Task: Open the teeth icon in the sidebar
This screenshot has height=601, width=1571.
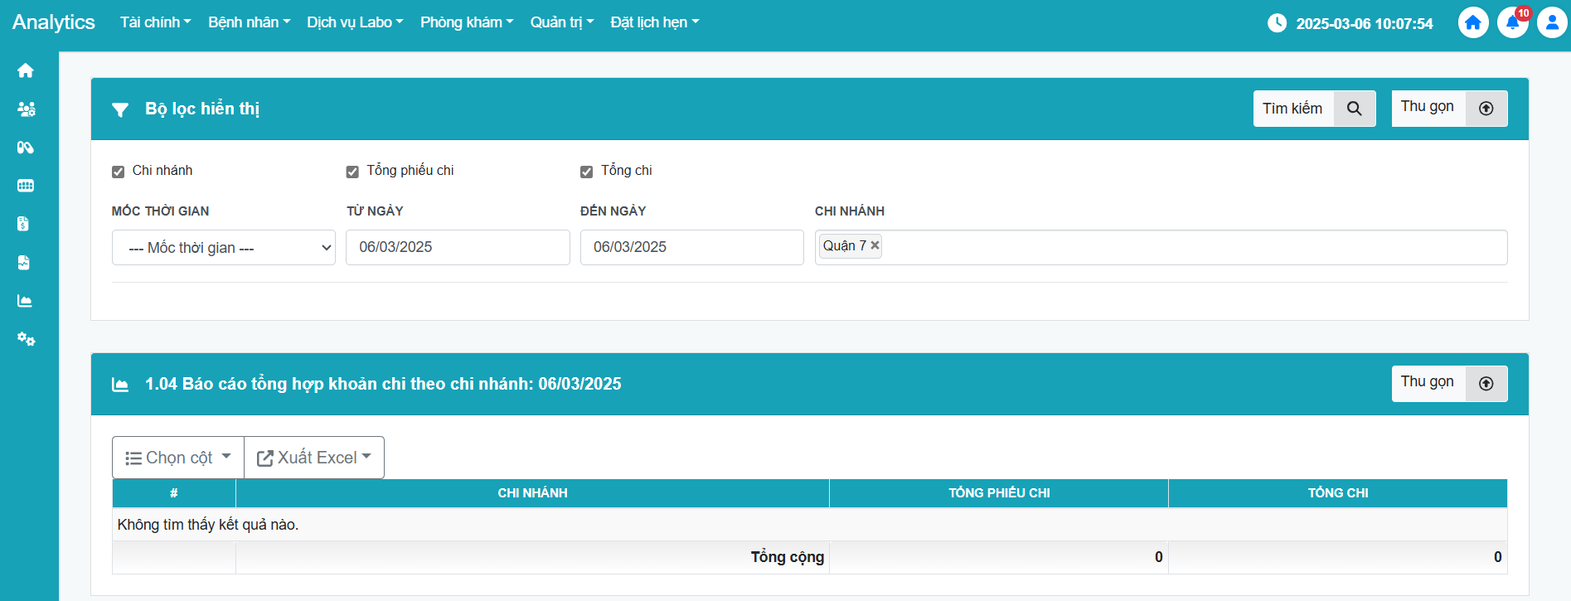Action: [26, 186]
